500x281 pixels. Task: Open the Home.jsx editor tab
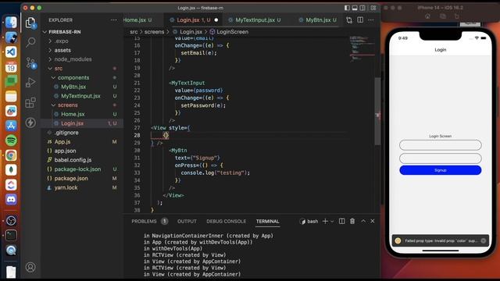[137, 20]
